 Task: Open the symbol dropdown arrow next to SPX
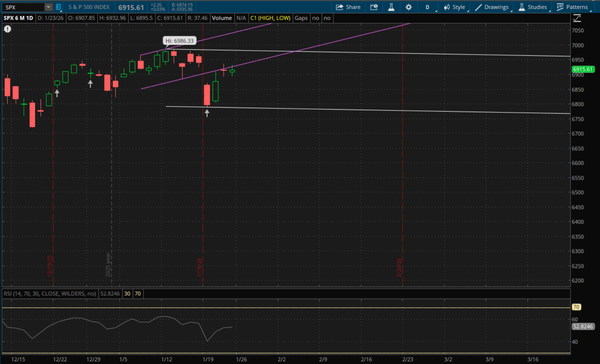pyautogui.click(x=48, y=7)
